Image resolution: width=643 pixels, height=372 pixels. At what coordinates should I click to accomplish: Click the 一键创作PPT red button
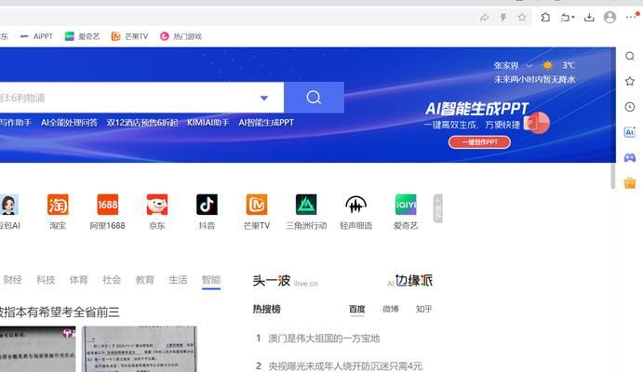pos(479,142)
